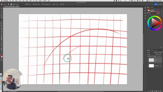Click the color wheel hue ring
This screenshot has width=163, height=92.
pyautogui.click(x=155, y=16)
